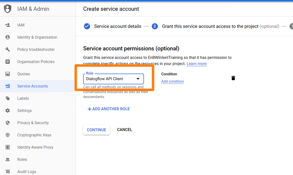This screenshot has height=175, width=293.
Task: Click the Roles hat icon
Action: 8,159
